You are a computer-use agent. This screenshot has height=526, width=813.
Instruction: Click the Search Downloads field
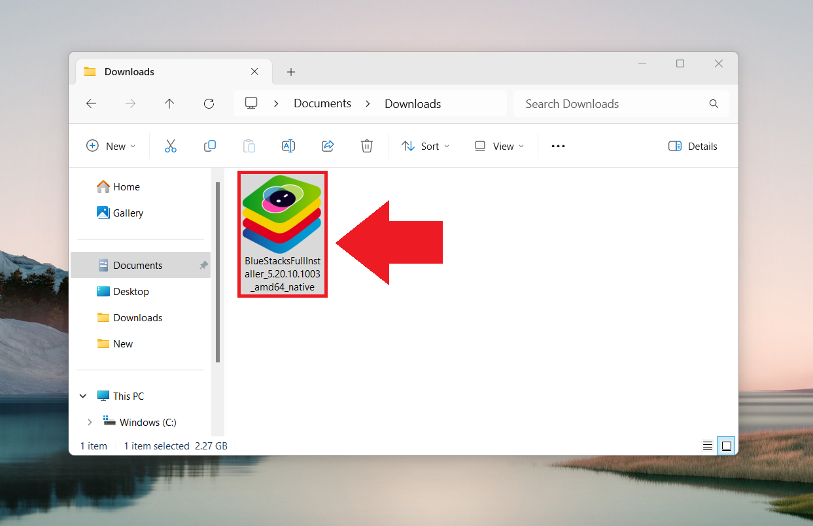click(x=621, y=104)
